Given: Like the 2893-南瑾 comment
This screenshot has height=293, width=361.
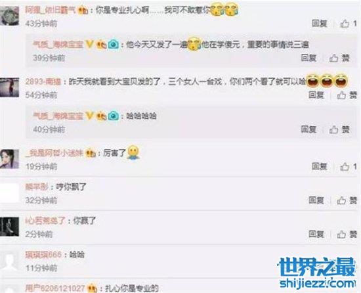Looking at the screenshot, I should pos(347,95).
